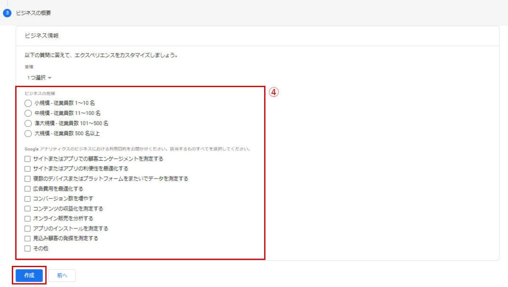Select 準大規模 - 従業員数 101〜500 名 radio button
This screenshot has width=508, height=287.
coord(28,123)
